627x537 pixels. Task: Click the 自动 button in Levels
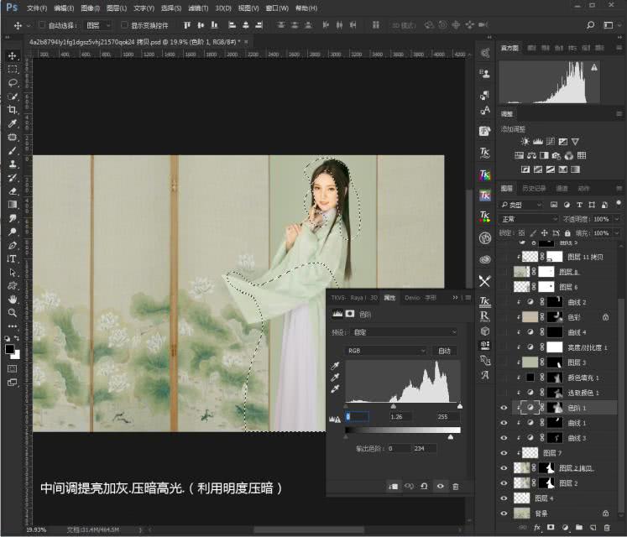click(445, 351)
